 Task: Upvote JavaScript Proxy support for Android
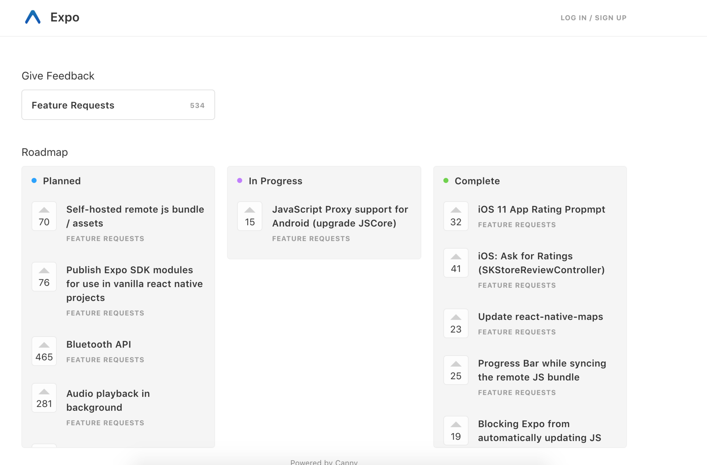click(250, 216)
